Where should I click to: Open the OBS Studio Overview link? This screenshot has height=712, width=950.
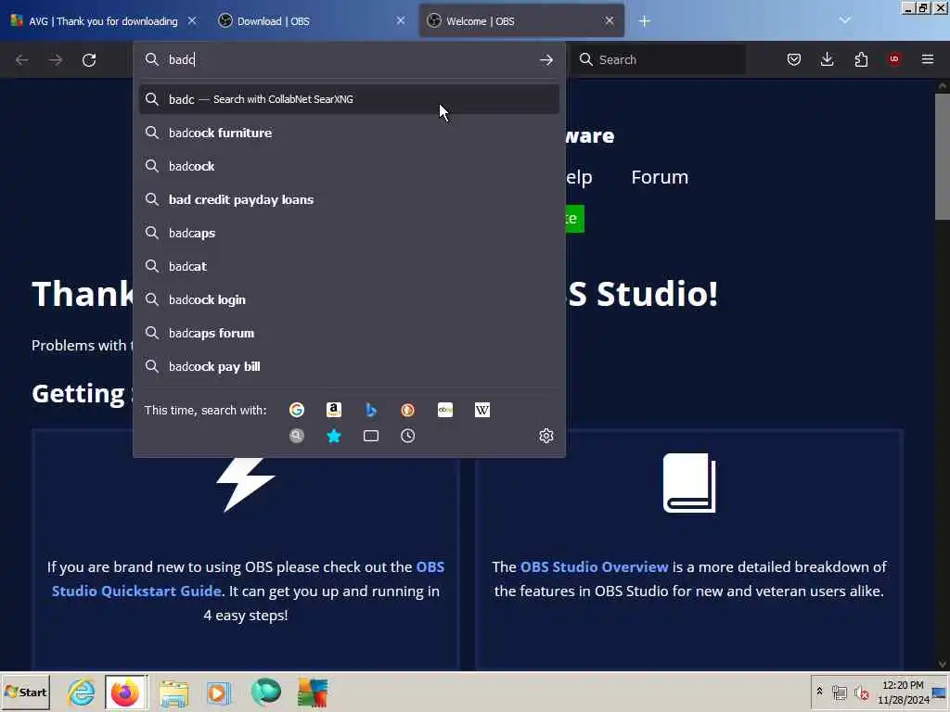tap(594, 567)
